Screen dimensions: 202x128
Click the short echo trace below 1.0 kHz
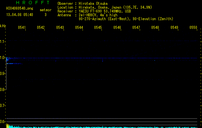tap(14, 64)
